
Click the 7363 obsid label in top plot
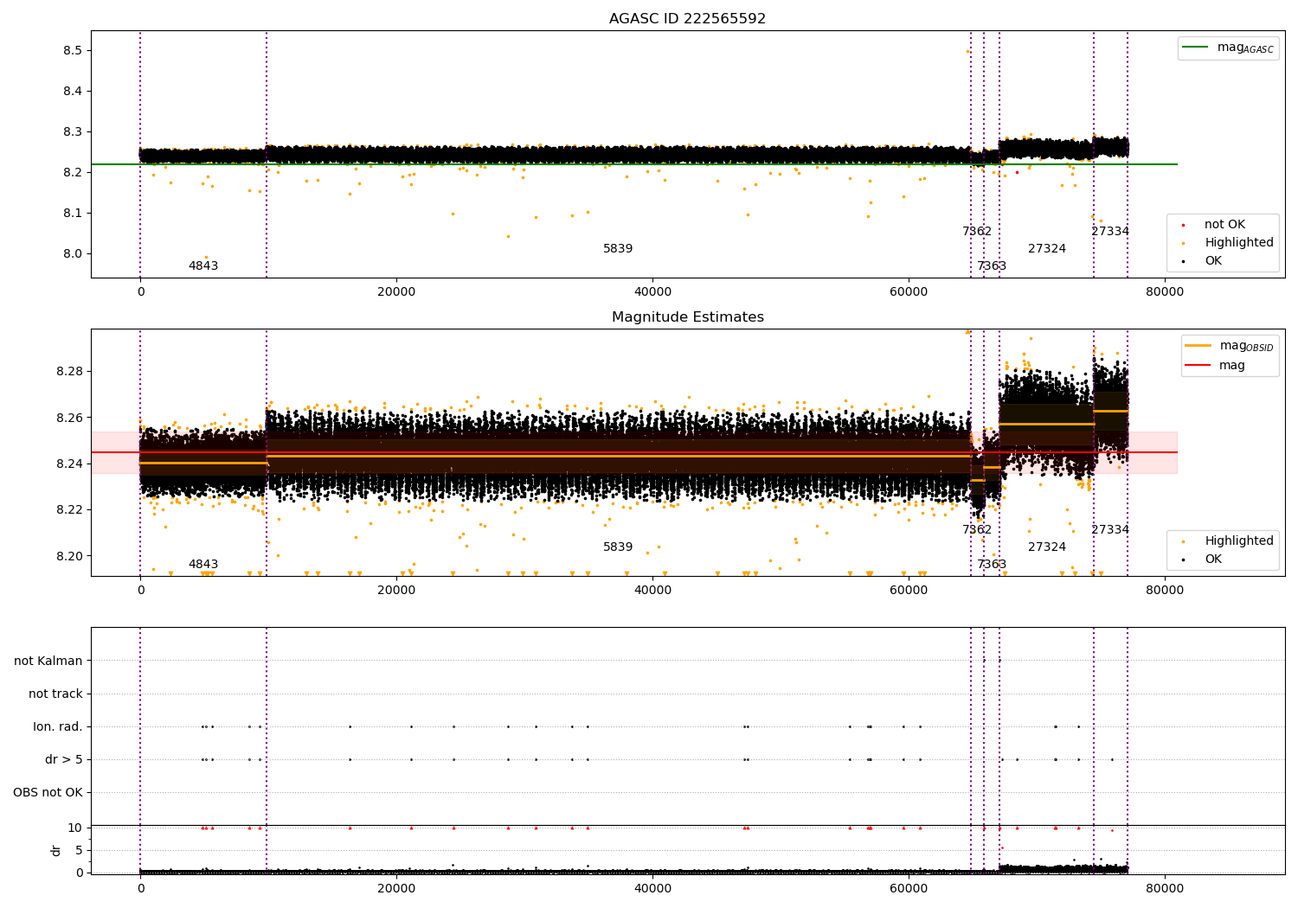[x=992, y=266]
